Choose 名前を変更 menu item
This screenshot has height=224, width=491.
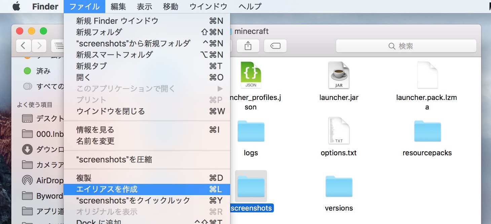coord(147,141)
